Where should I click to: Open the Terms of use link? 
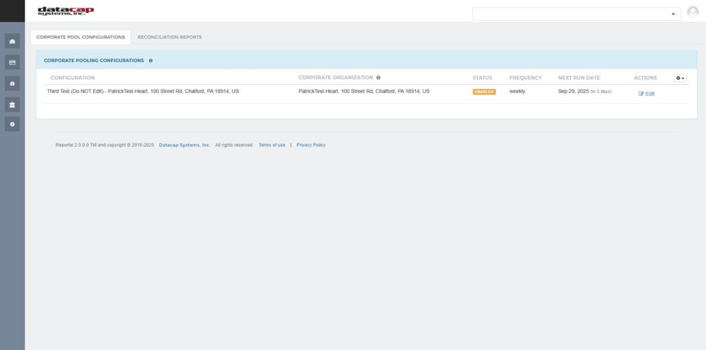pos(272,145)
